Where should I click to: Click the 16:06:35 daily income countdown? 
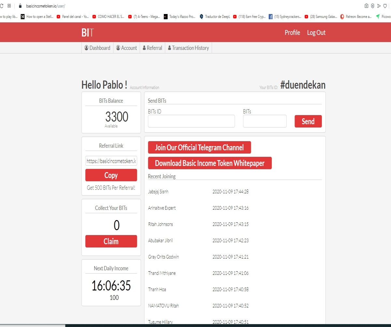click(111, 286)
